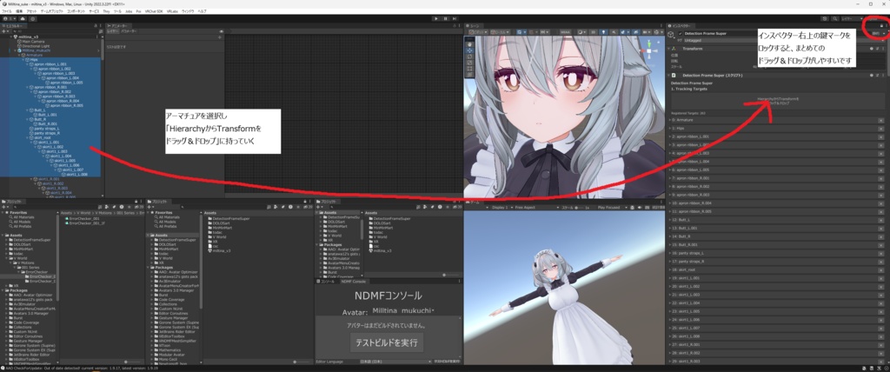Click hidden packages icon in first Project panel
This screenshot has height=372, width=890.
point(140,207)
